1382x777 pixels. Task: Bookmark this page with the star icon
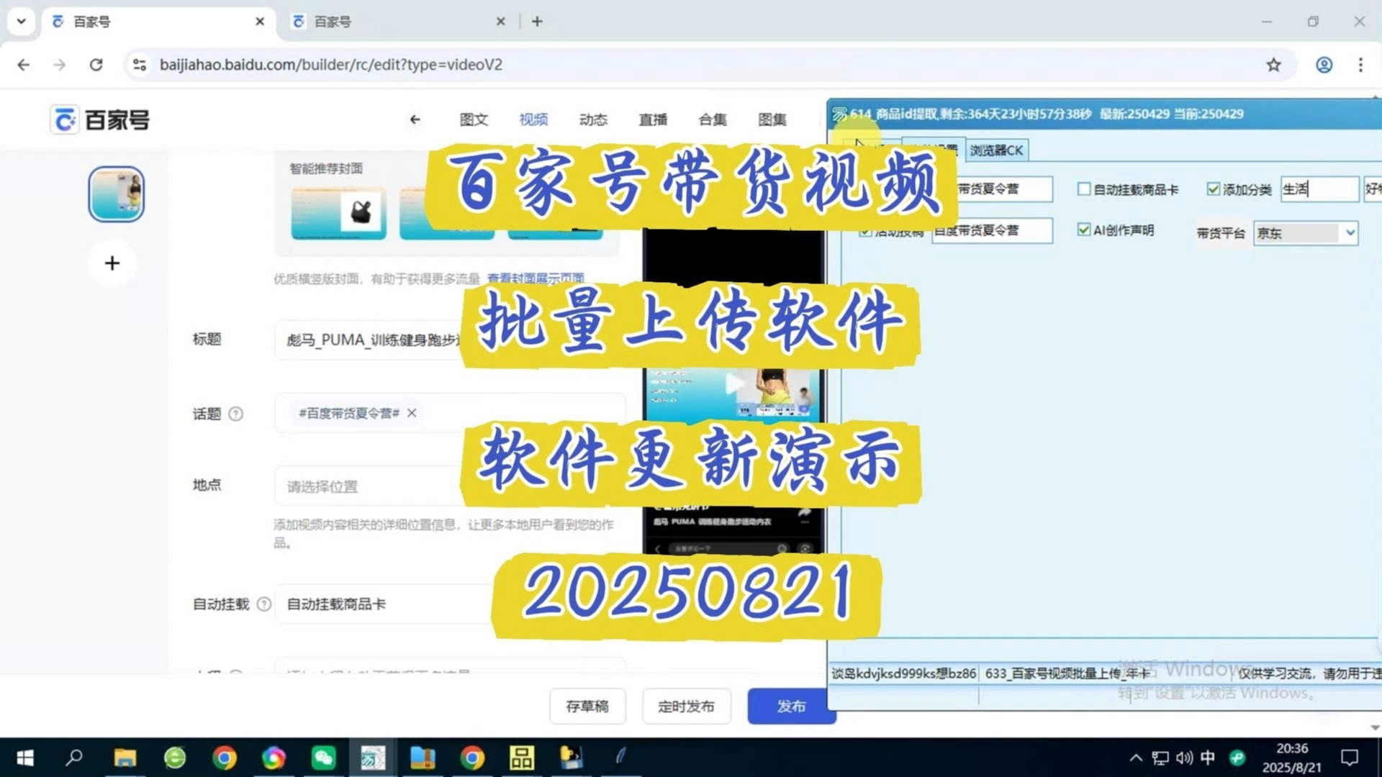click(x=1273, y=65)
